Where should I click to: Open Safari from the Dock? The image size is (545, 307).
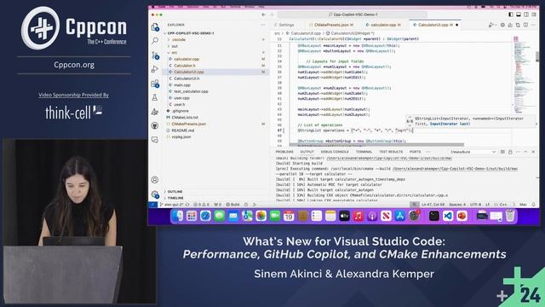tap(205, 216)
